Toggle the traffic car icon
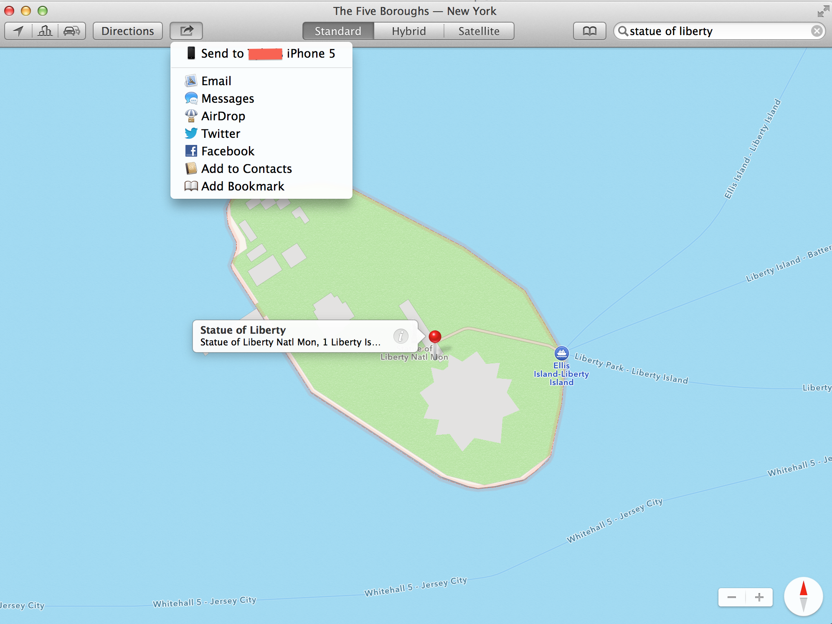This screenshot has width=832, height=624. tap(72, 31)
